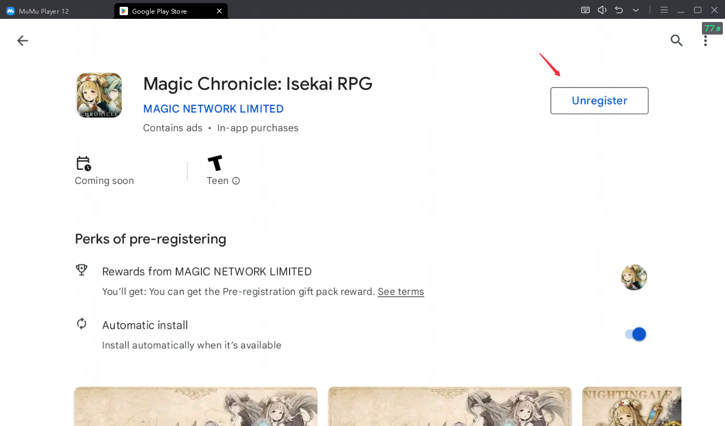Open the MuMu keyboard mapping icon
This screenshot has width=725, height=426.
pyautogui.click(x=585, y=10)
